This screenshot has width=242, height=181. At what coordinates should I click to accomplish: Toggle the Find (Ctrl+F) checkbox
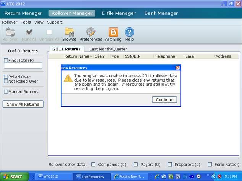6,60
